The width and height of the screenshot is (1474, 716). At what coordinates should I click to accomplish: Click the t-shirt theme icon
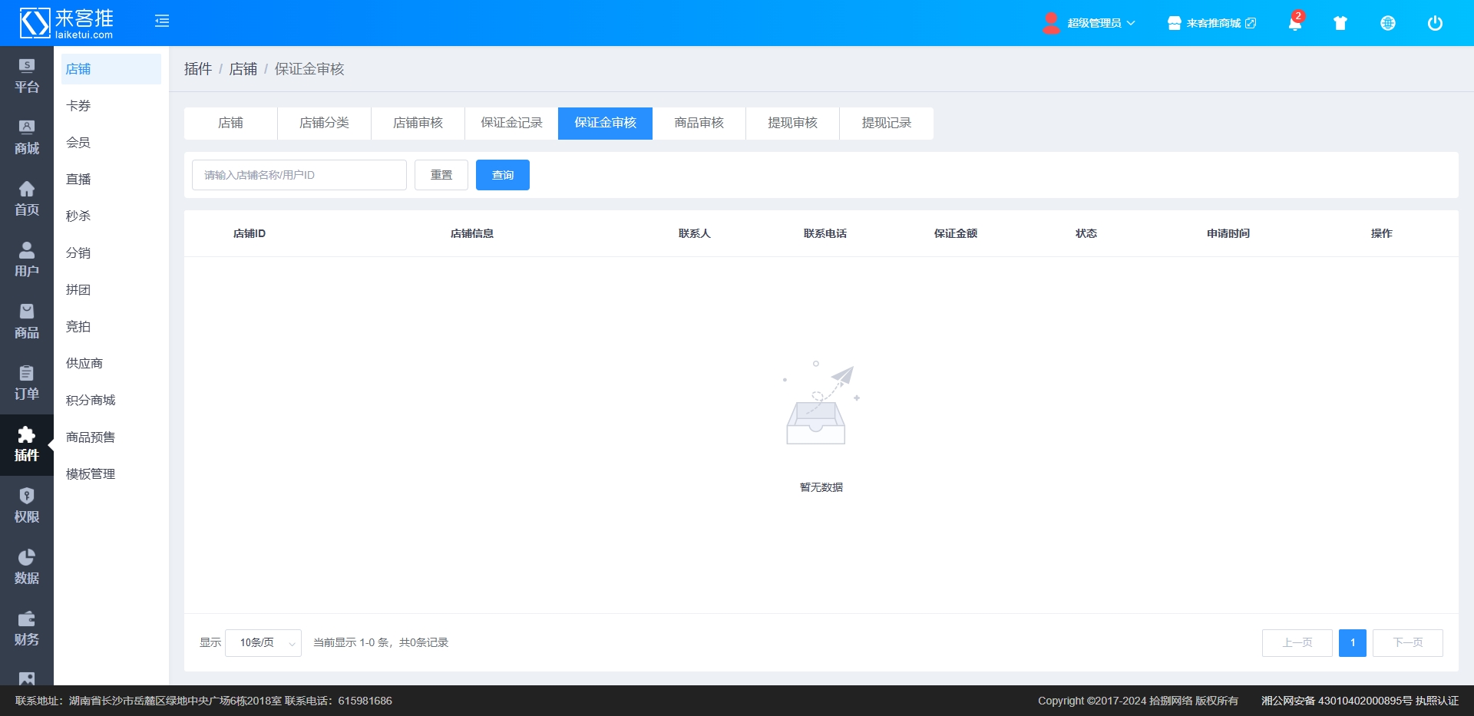(x=1340, y=23)
